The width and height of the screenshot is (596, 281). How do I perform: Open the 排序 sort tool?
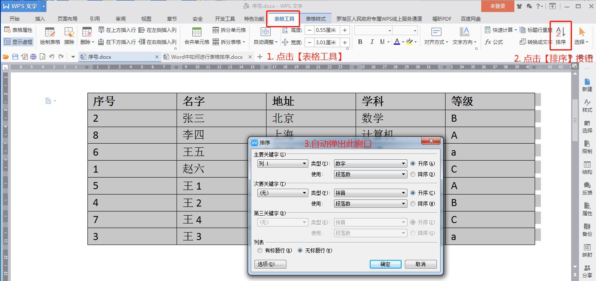(x=560, y=36)
